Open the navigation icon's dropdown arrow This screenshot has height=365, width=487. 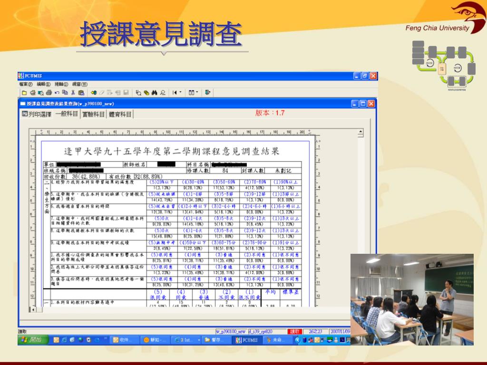point(180,92)
